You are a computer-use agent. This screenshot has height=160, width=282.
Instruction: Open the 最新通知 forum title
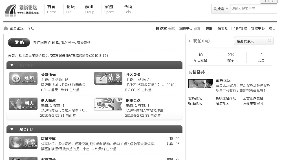(49, 75)
